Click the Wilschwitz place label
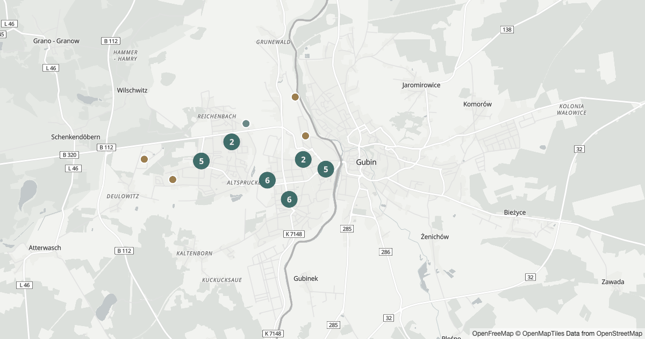Screen dimensions: 645x339 132,90
